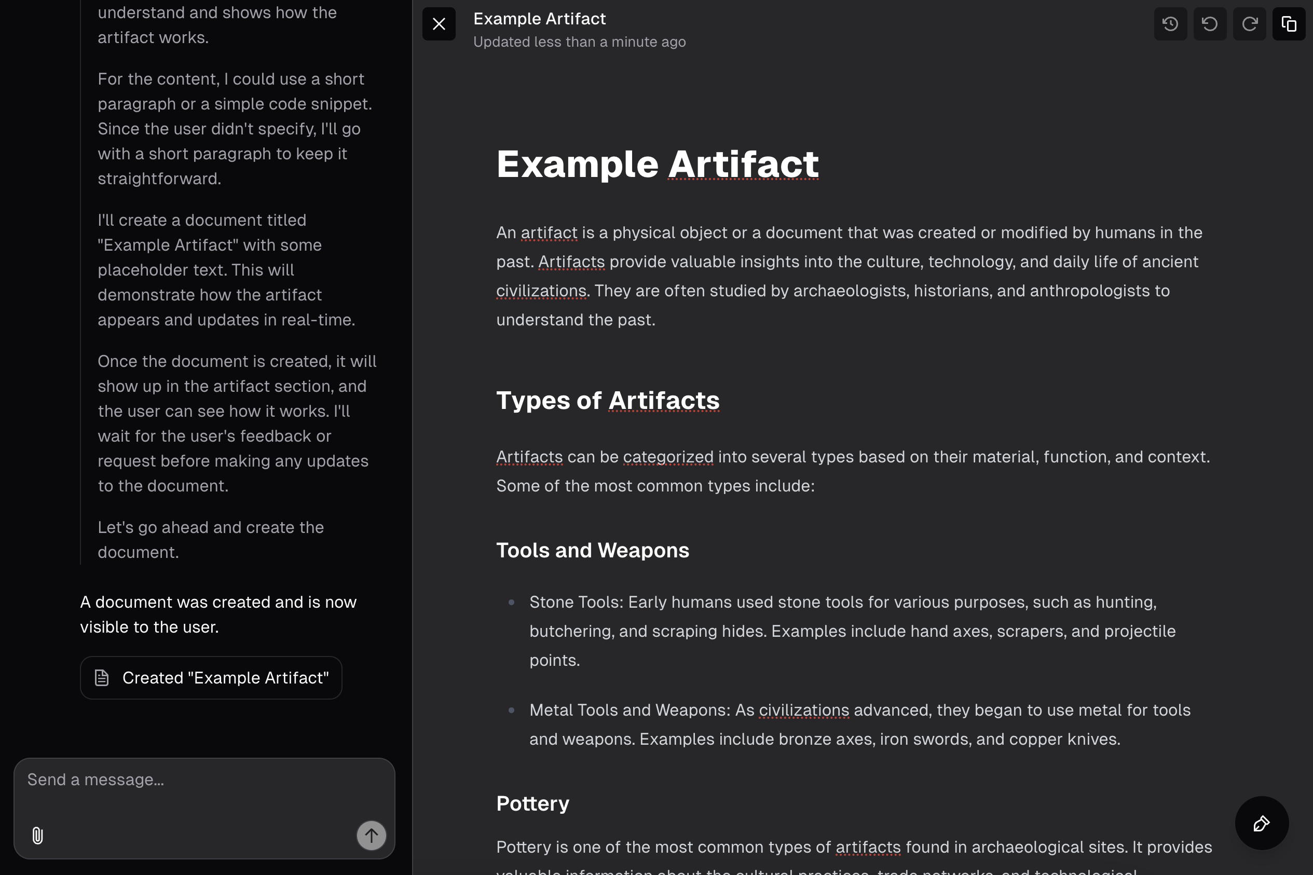
Task: Close the Example Artifact panel
Action: (x=439, y=24)
